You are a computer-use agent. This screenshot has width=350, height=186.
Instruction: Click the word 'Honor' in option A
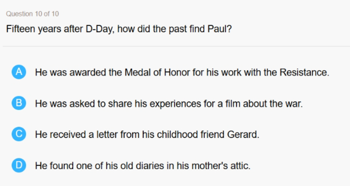pyautogui.click(x=177, y=72)
